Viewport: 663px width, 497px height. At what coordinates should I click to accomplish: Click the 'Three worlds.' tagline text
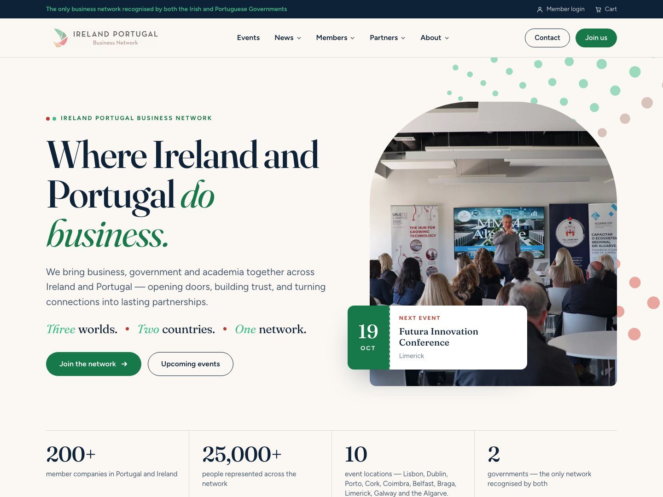(x=82, y=329)
